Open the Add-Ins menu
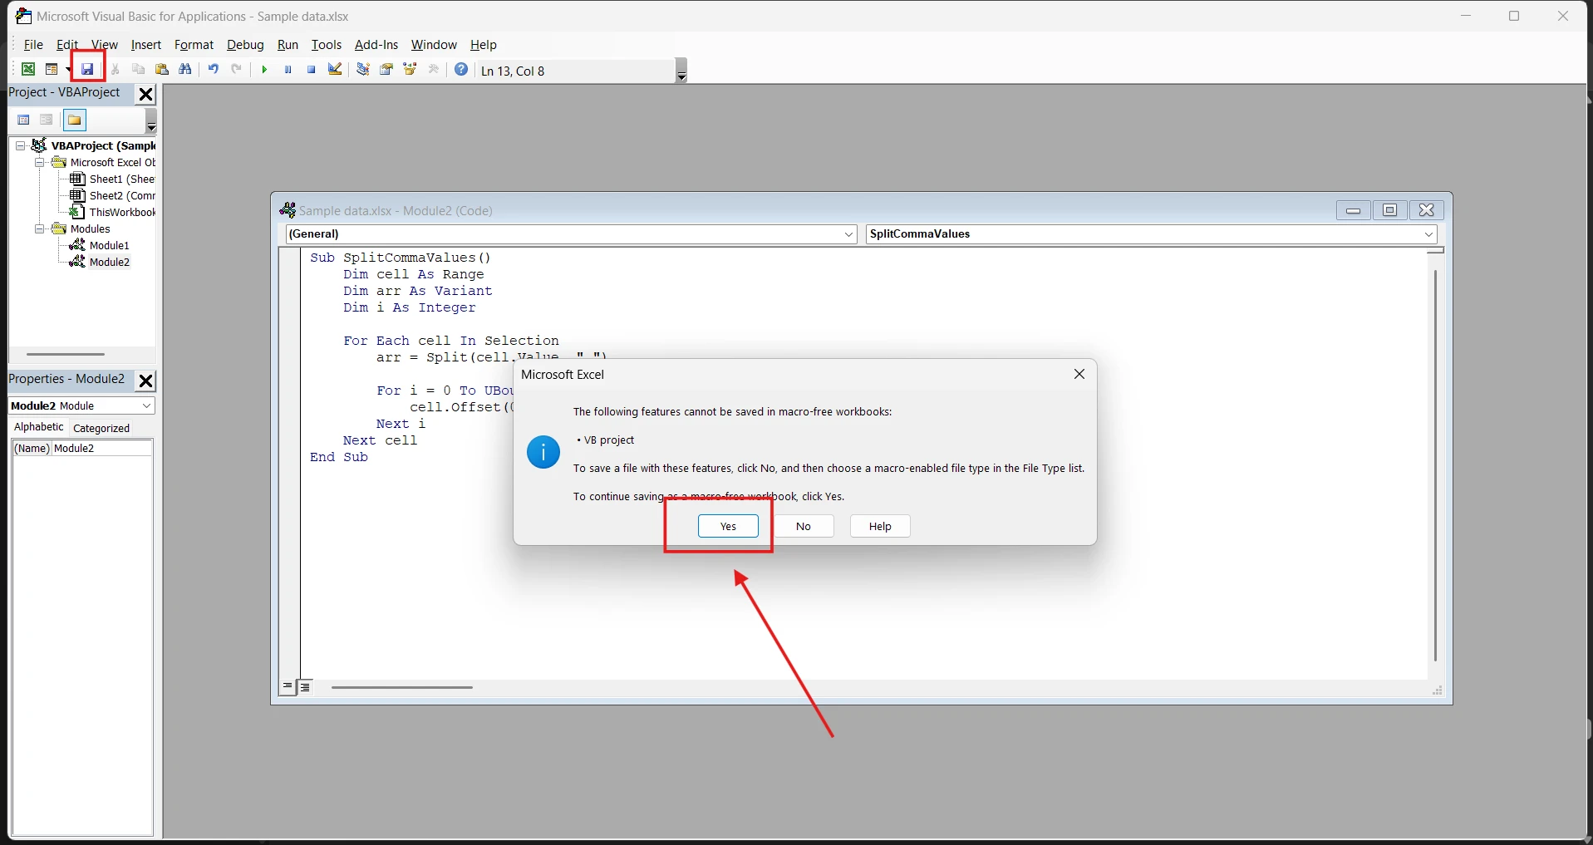 (x=376, y=45)
